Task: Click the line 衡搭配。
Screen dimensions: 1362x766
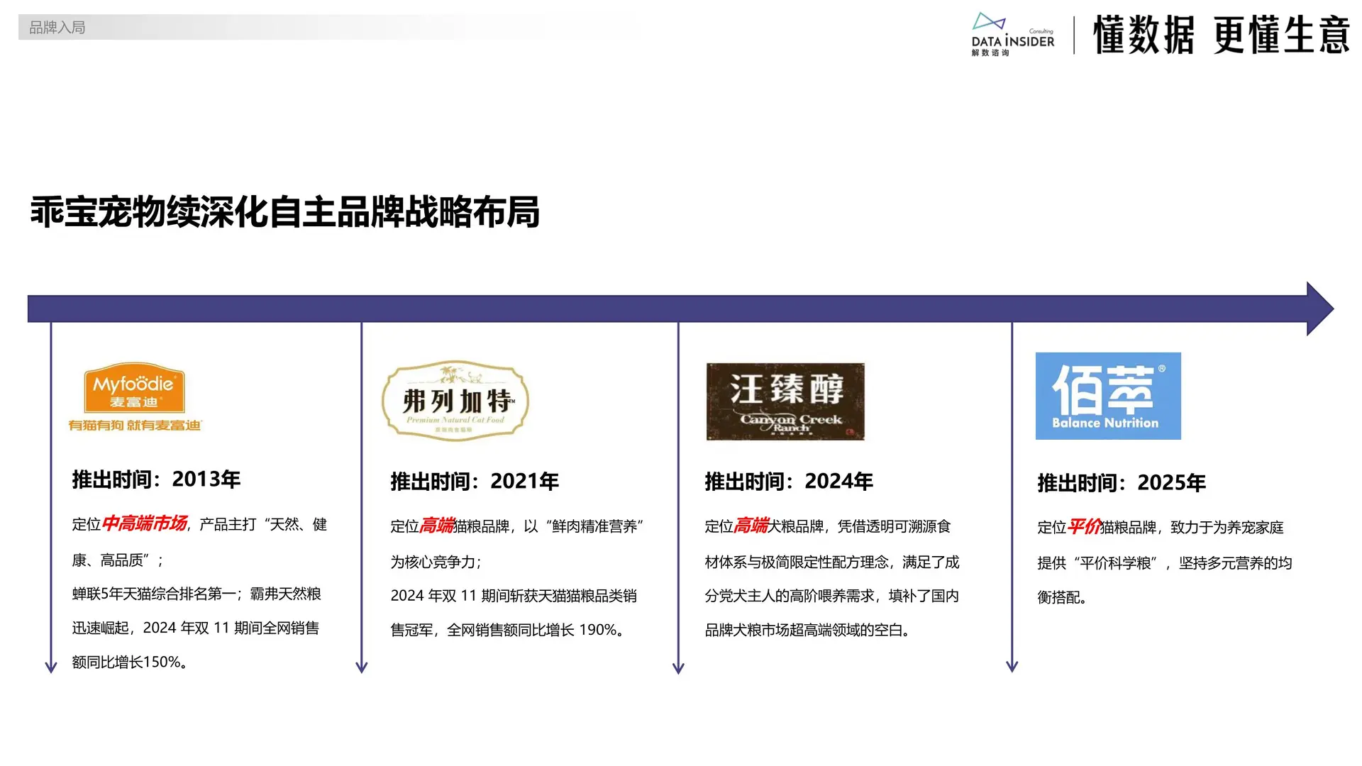Action: (x=1062, y=597)
